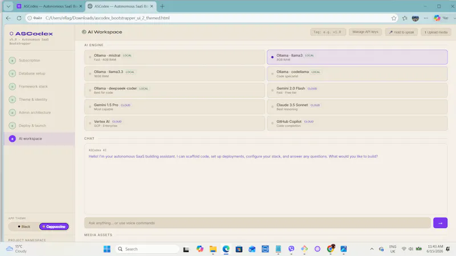Viewport: 456px width, 256px height.
Task: Select the GitHub Copilot engine card
Action: click(357, 123)
